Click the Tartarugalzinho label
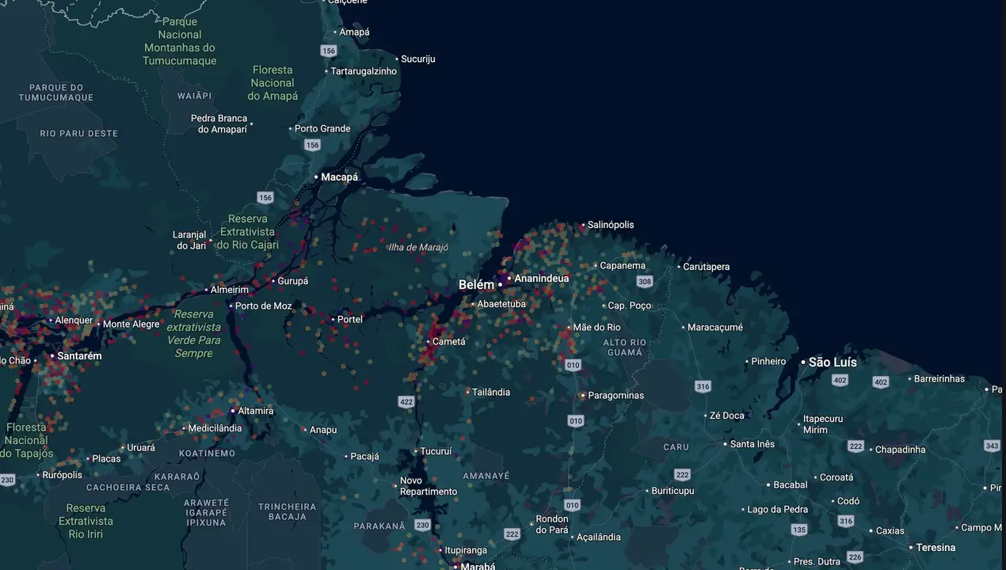1006x570 pixels. pyautogui.click(x=364, y=71)
